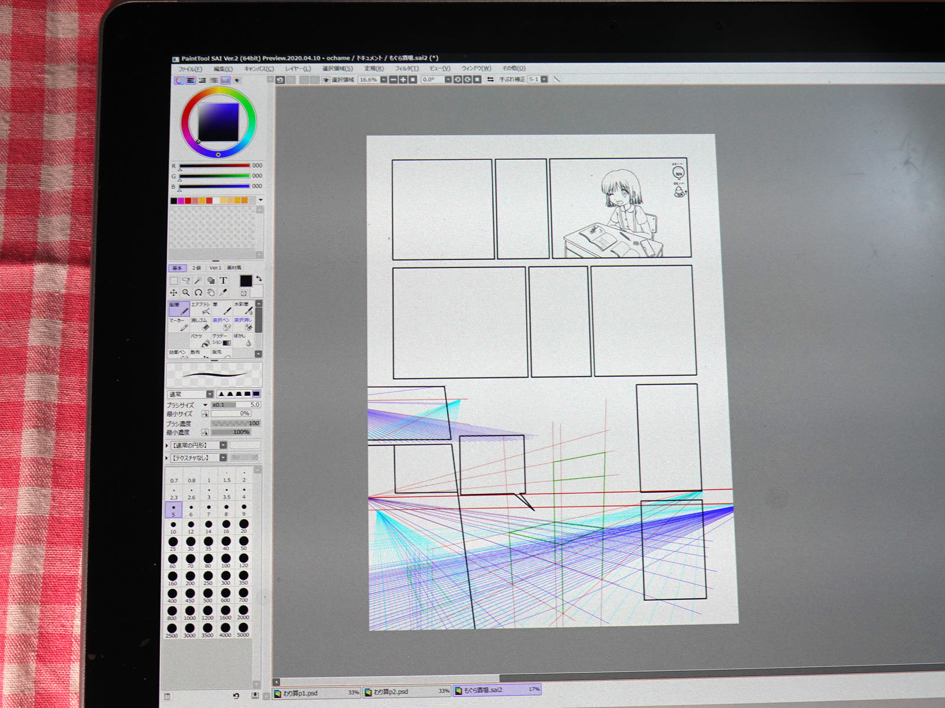This screenshot has height=708, width=945.
Task: Select the rectangular selection tool
Action: click(x=174, y=281)
